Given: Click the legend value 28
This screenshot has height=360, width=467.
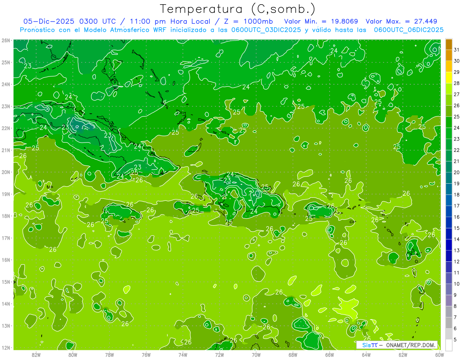Looking at the screenshot, I should click(456, 83).
